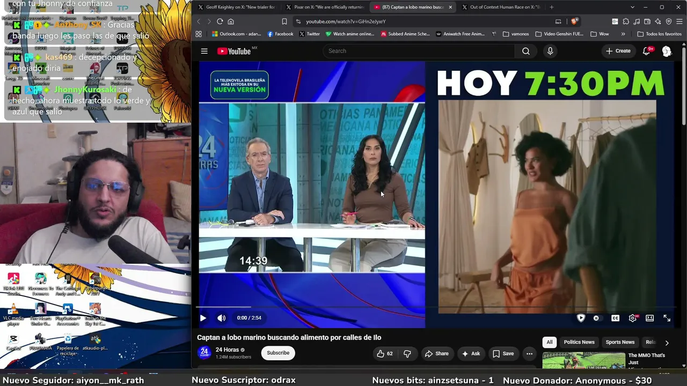This screenshot has height=386, width=687.
Task: Bookmark this page
Action: tap(284, 21)
